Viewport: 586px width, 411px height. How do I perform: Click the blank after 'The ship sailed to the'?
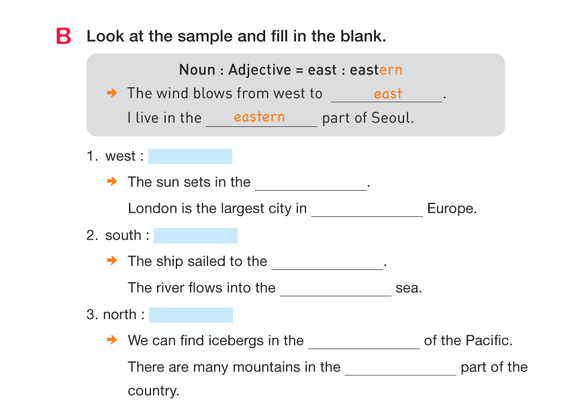click(327, 263)
